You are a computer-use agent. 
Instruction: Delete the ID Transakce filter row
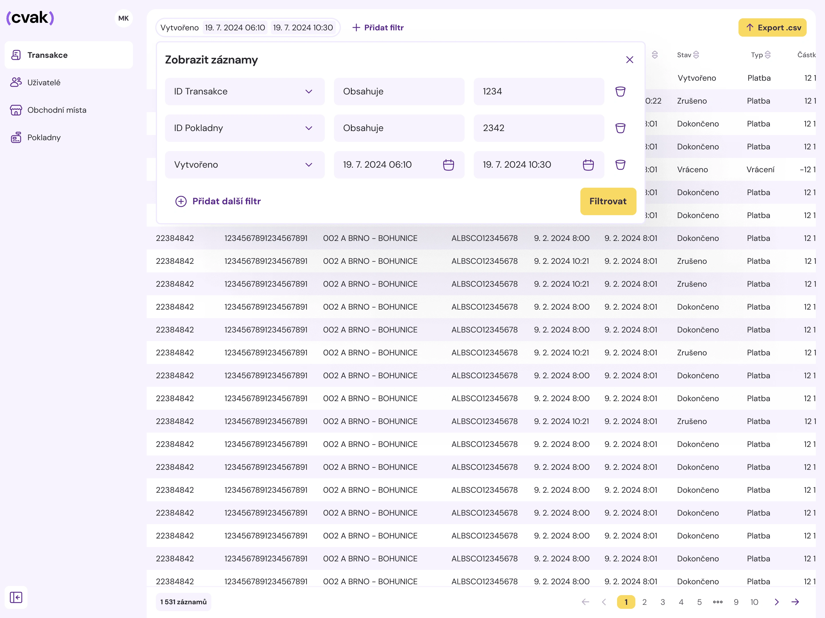(x=620, y=91)
